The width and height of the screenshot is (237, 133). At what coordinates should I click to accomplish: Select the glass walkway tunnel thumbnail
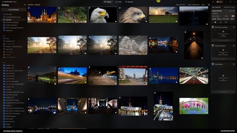click(x=194, y=75)
